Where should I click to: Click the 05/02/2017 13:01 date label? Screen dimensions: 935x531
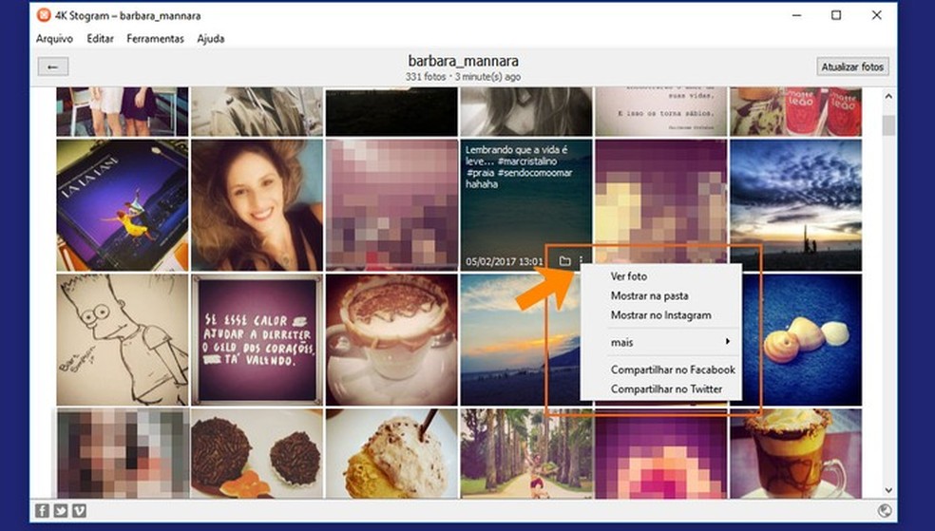coord(505,261)
